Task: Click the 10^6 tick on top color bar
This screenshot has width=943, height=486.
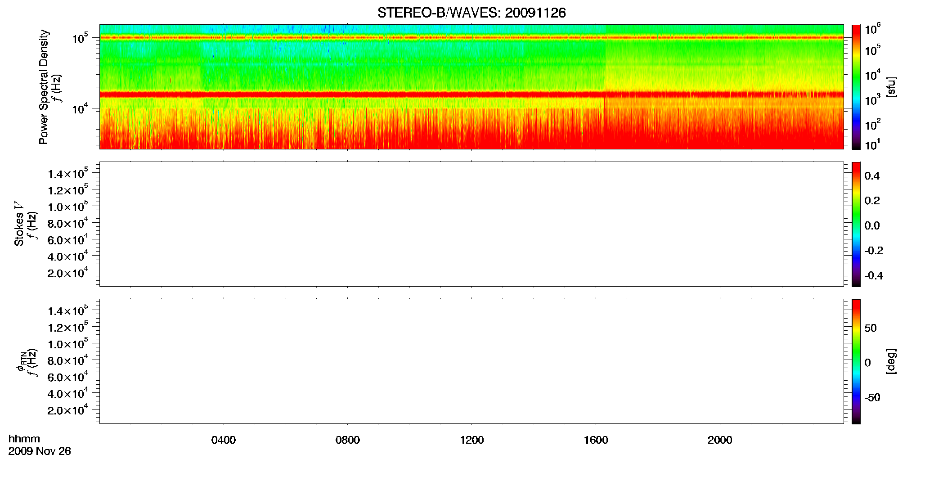Action: 873,29
